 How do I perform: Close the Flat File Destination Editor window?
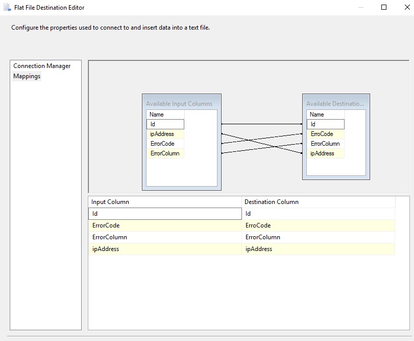407,7
